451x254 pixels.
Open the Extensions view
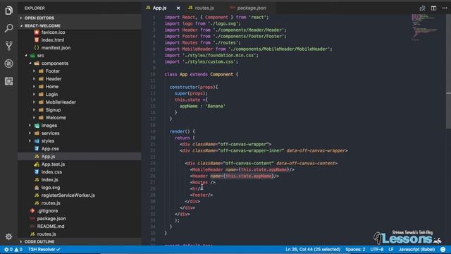8,81
